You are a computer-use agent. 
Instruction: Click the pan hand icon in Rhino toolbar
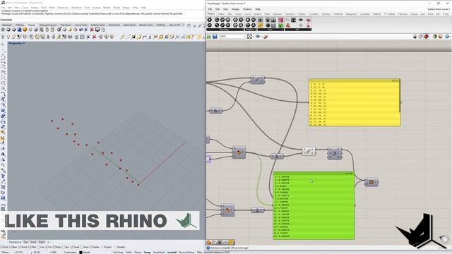189,25
